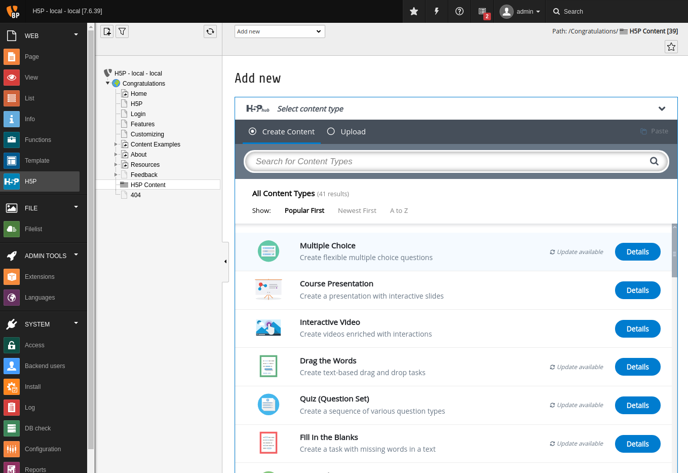The width and height of the screenshot is (688, 473).
Task: Select the 404 page in tree
Action: coord(136,195)
